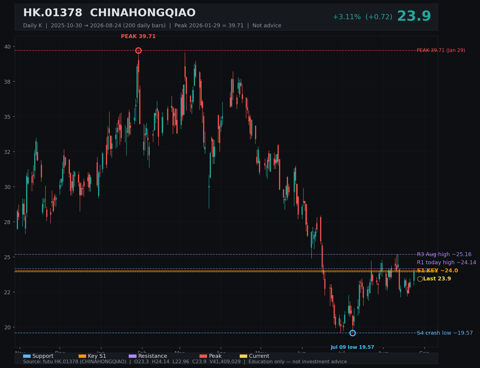Image resolution: width=480 pixels, height=368 pixels.
Task: Click the 32 y-axis tick label
Action: pyautogui.click(x=7, y=152)
